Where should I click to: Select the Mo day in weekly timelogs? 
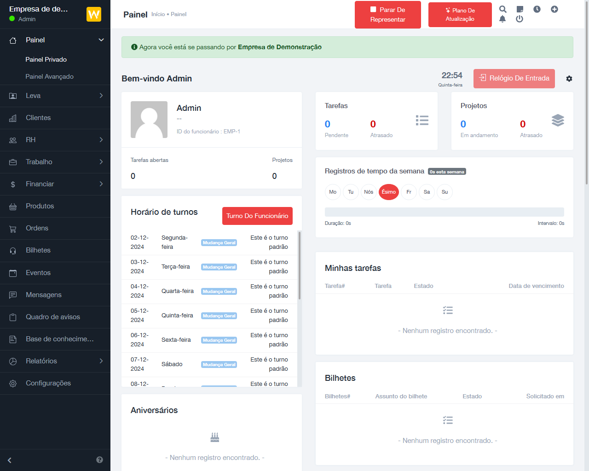(333, 192)
